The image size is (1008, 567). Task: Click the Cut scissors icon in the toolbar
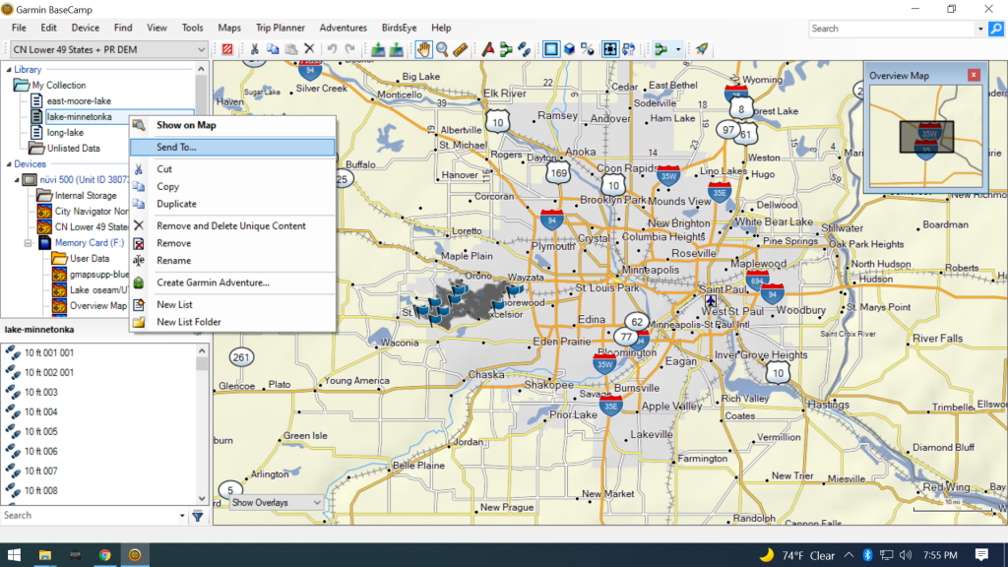coord(255,49)
